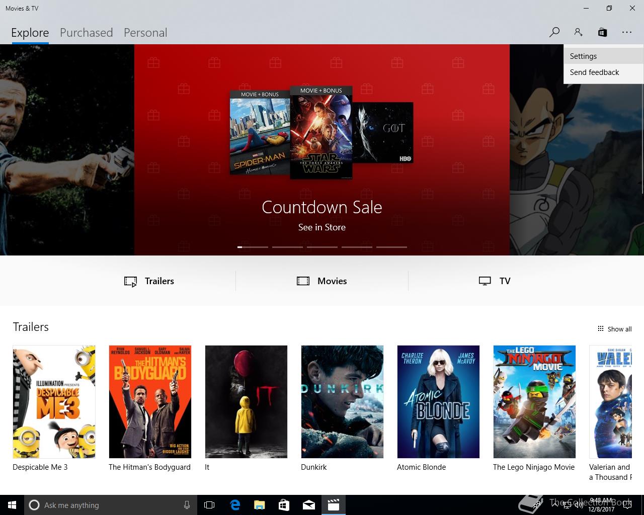
Task: Click the Walking Dead slide on left
Action: [67, 150]
